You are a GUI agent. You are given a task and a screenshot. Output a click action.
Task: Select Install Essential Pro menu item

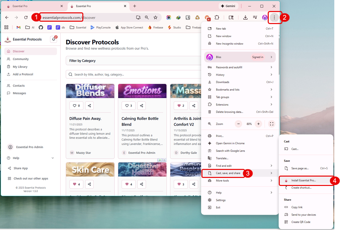(x=303, y=180)
